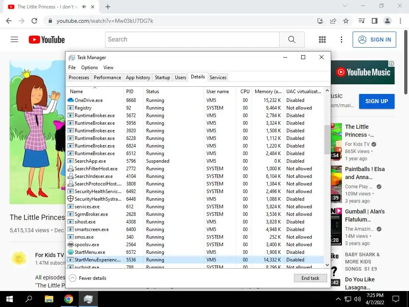The image size is (409, 307).
Task: Open a new Chrome tab
Action: point(108,7)
